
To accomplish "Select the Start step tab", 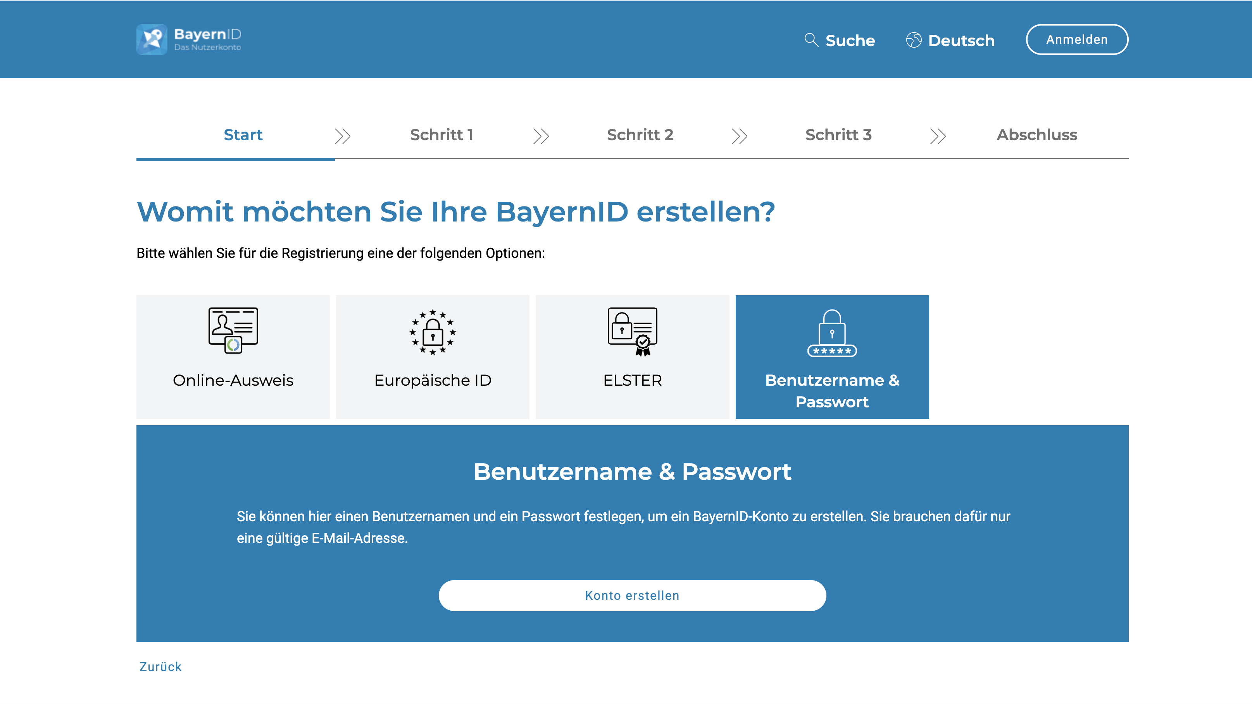I will (243, 134).
